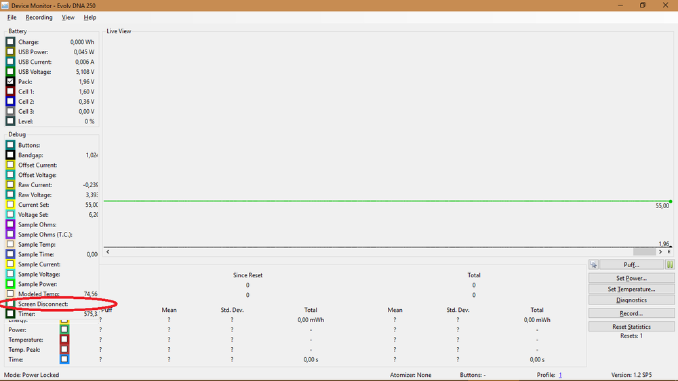The image size is (678, 381).
Task: Click the Set Temperature... button
Action: coord(631,289)
